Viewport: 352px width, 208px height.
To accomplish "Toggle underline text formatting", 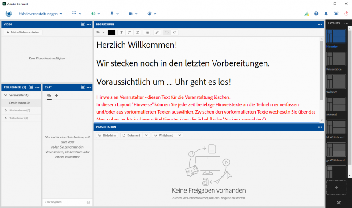I will click(137, 32).
